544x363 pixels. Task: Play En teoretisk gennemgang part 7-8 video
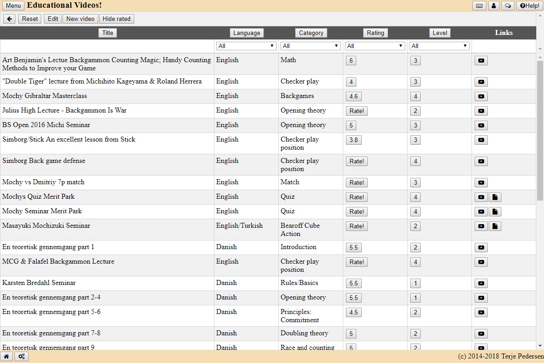tap(481, 334)
